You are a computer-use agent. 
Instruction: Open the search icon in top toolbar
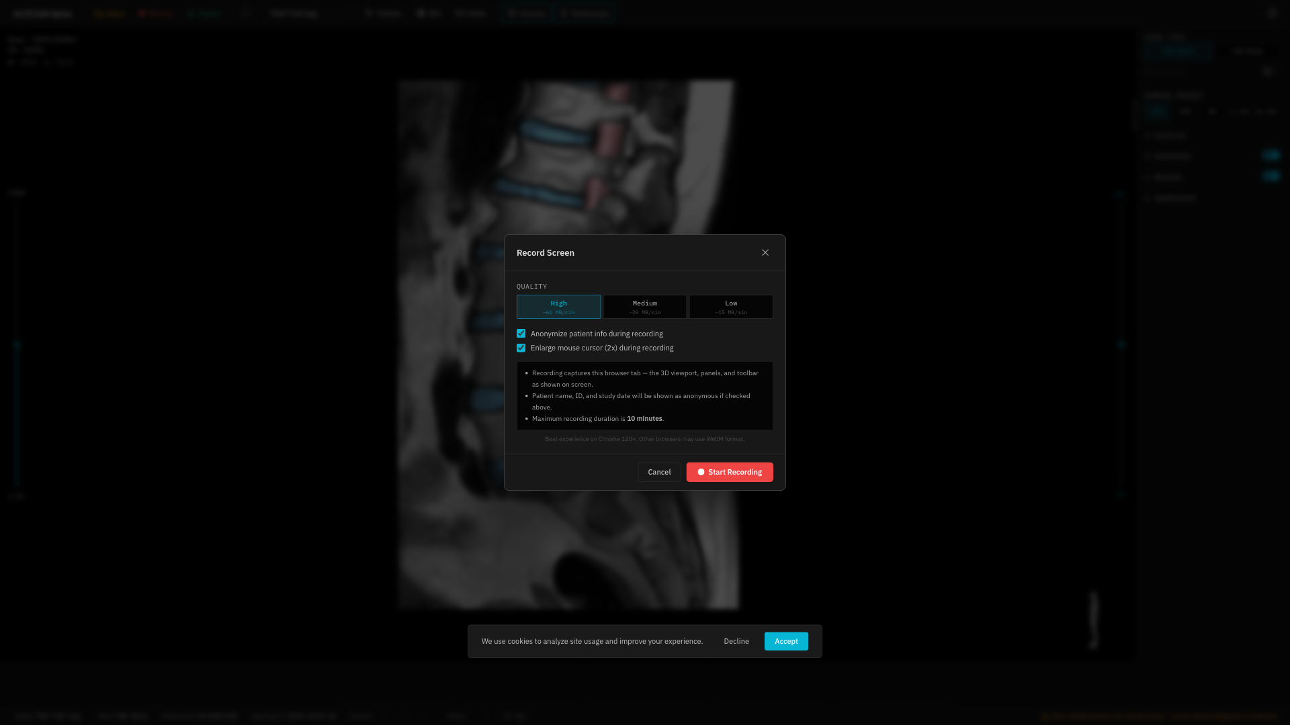click(x=246, y=13)
